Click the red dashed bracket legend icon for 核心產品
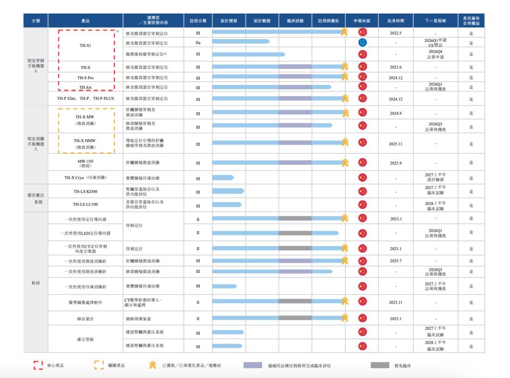Screen dimensions: 510x378 click(38, 365)
